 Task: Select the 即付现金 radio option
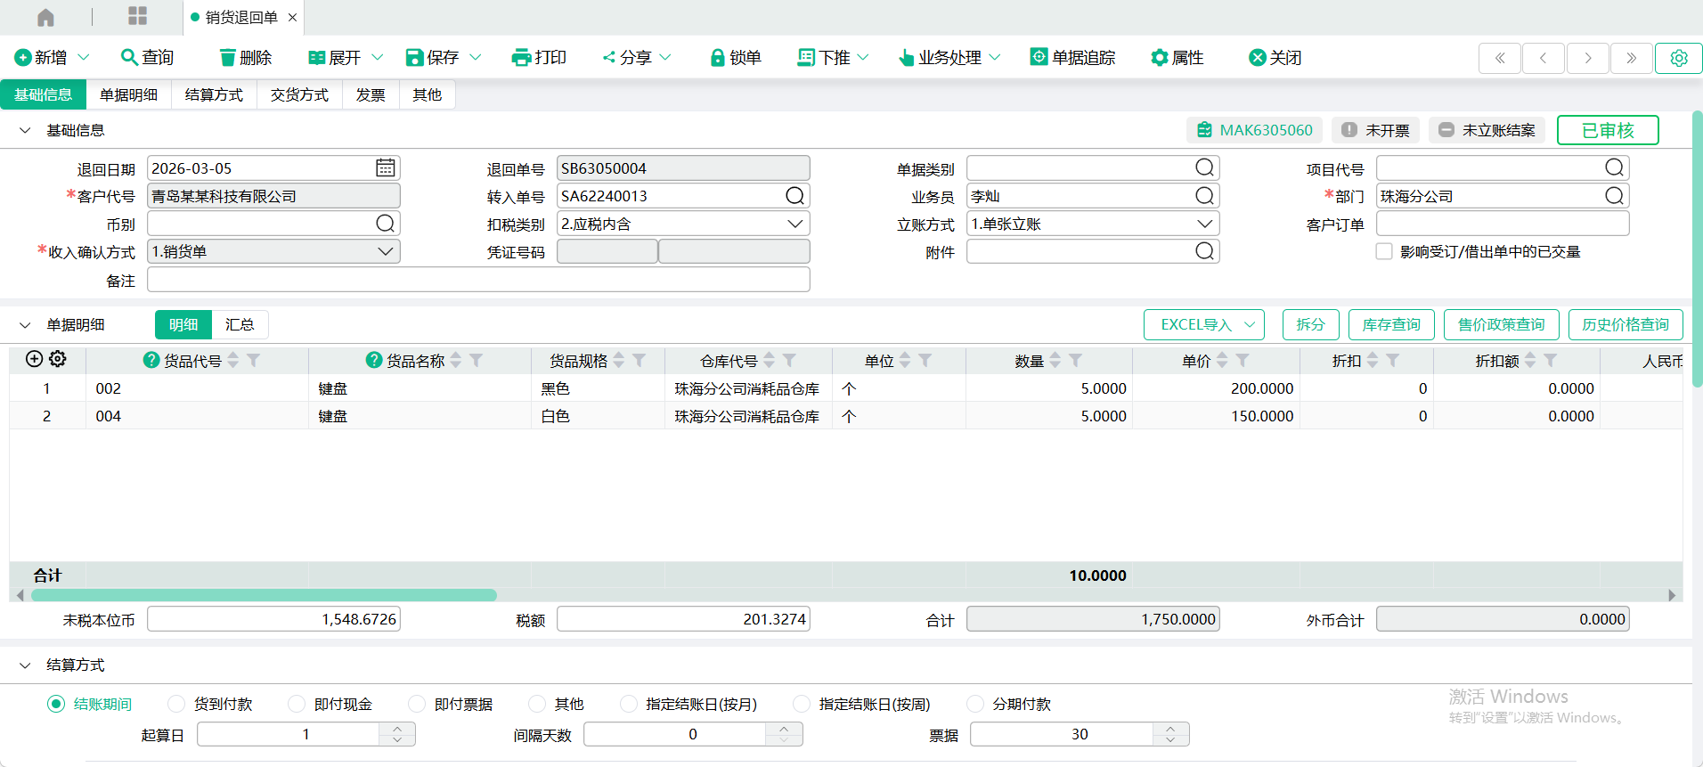click(297, 704)
